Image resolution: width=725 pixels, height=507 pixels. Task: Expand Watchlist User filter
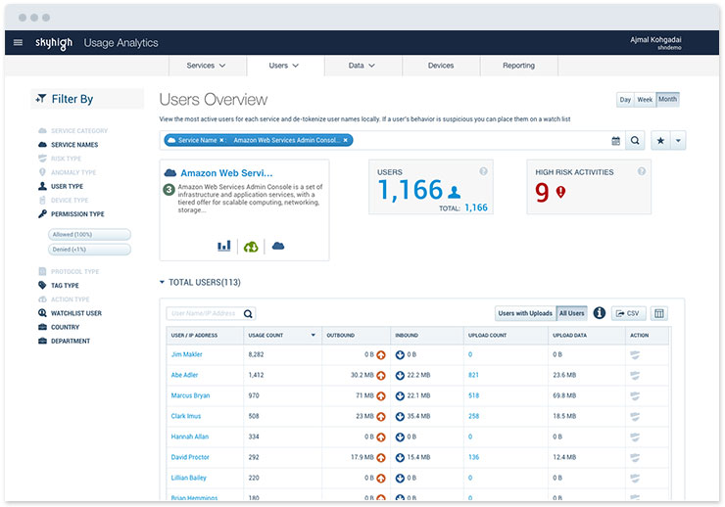70,313
